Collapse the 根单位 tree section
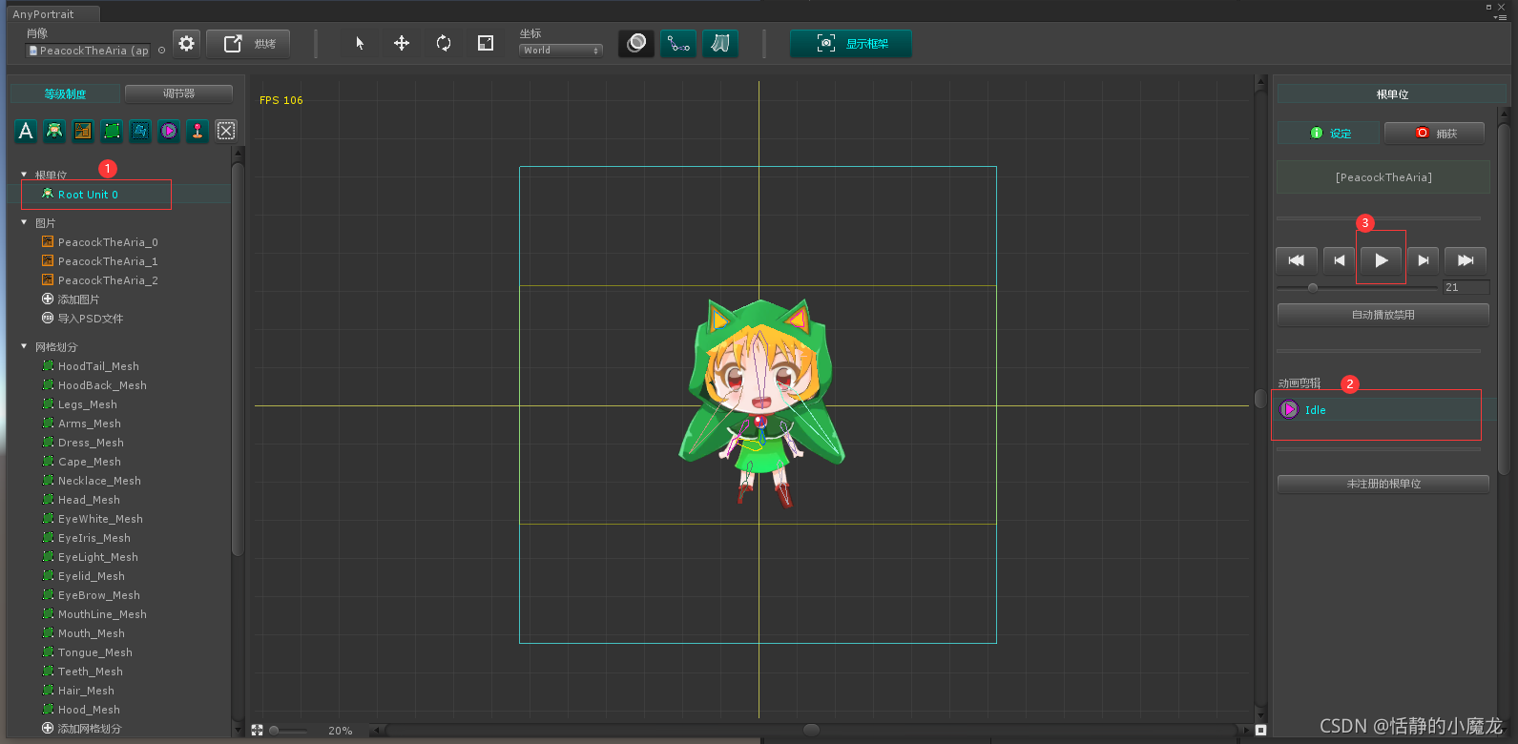This screenshot has width=1518, height=744. pos(24,175)
